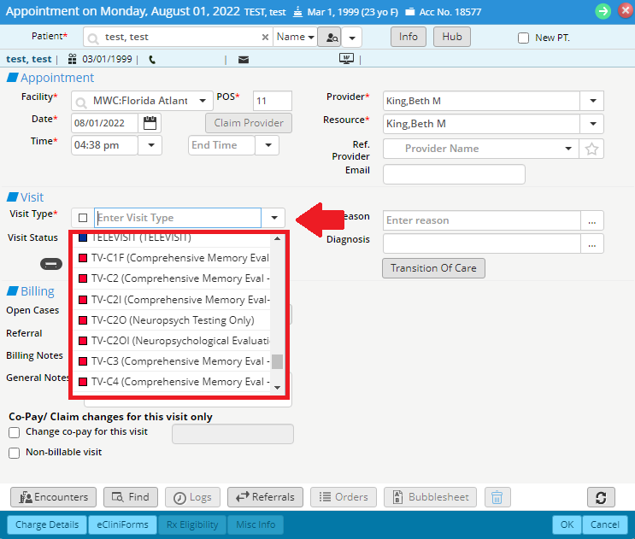
Task: Click the trash delete icon
Action: [x=498, y=497]
